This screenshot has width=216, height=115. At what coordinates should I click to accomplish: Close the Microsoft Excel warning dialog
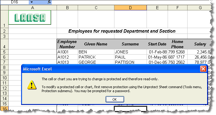[203, 69]
